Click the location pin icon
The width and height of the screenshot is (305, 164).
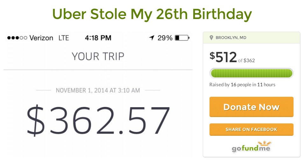tap(211, 38)
